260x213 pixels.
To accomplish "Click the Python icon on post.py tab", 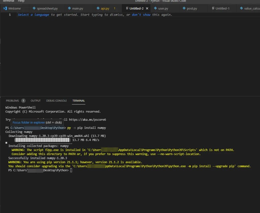I will (x=184, y=8).
